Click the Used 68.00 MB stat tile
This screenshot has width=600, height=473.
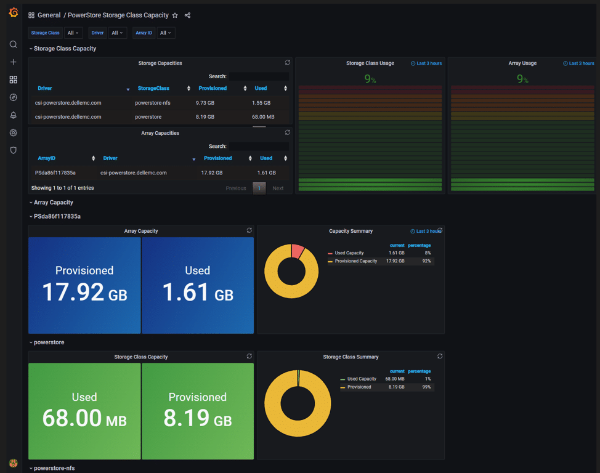[84, 411]
